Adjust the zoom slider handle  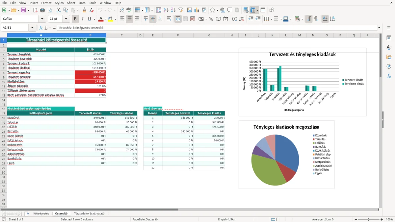[x=368, y=219]
